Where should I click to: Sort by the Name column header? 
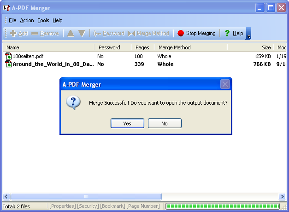click(48, 47)
